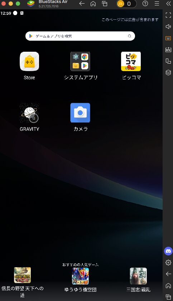
Task: Click the install APK icon
Action: 168,50
